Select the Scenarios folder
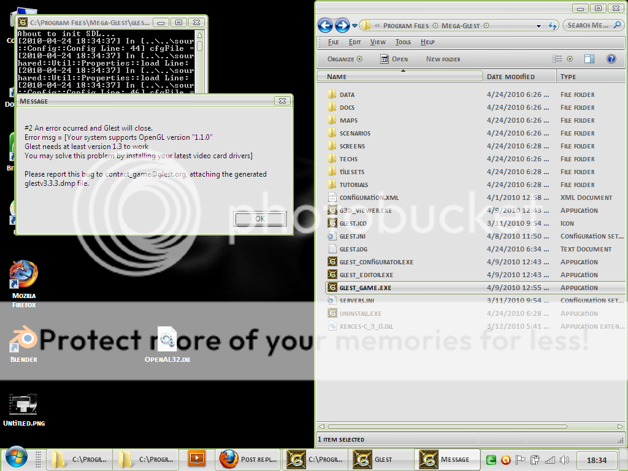This screenshot has width=628, height=471. tap(476, 133)
